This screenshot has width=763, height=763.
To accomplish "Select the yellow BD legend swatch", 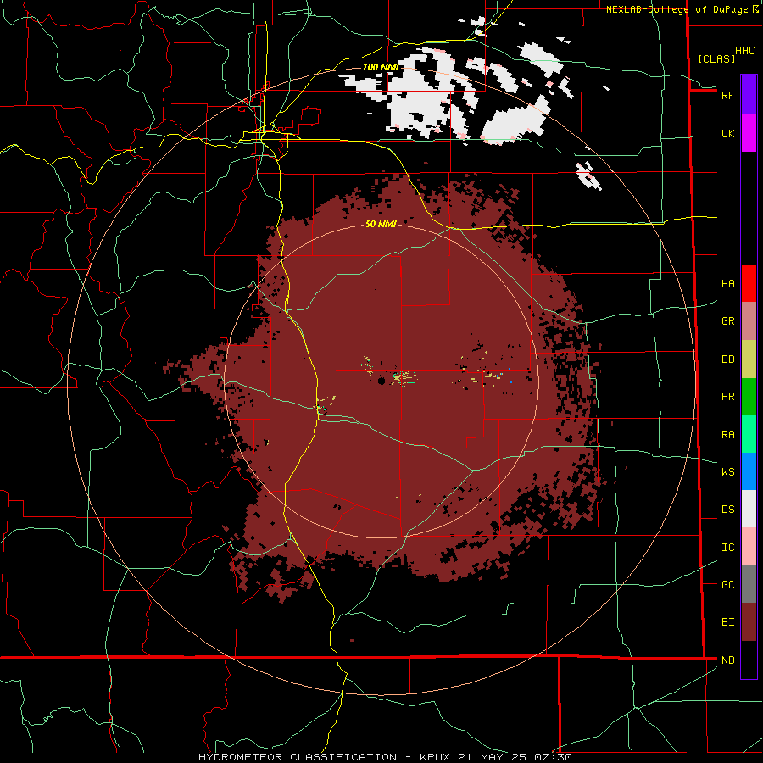I will [749, 359].
